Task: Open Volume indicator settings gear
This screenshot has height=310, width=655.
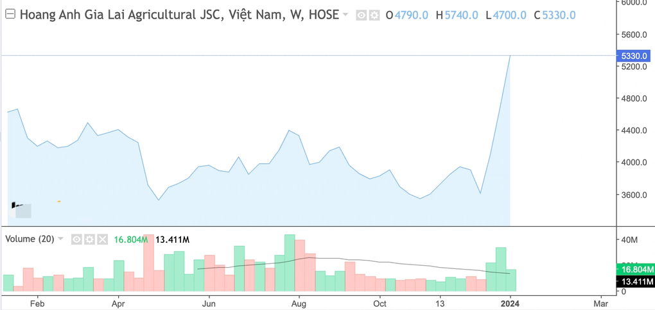Action: pyautogui.click(x=89, y=239)
